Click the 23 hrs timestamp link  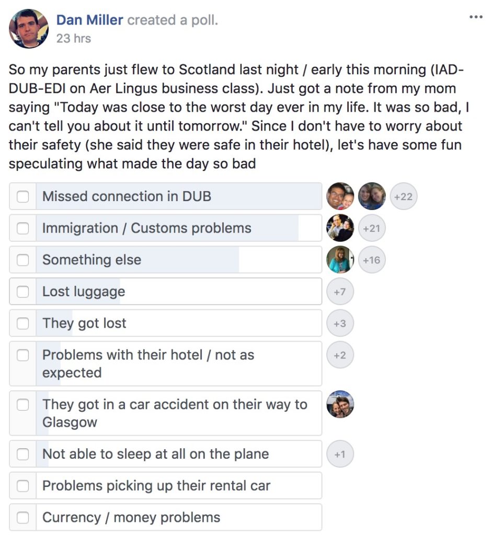(x=73, y=38)
